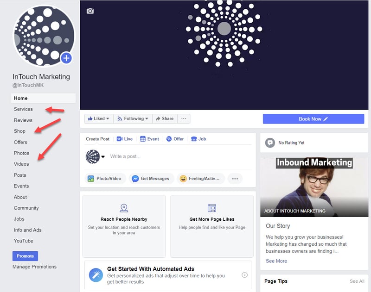
Task: Click the Promote button
Action: point(26,256)
